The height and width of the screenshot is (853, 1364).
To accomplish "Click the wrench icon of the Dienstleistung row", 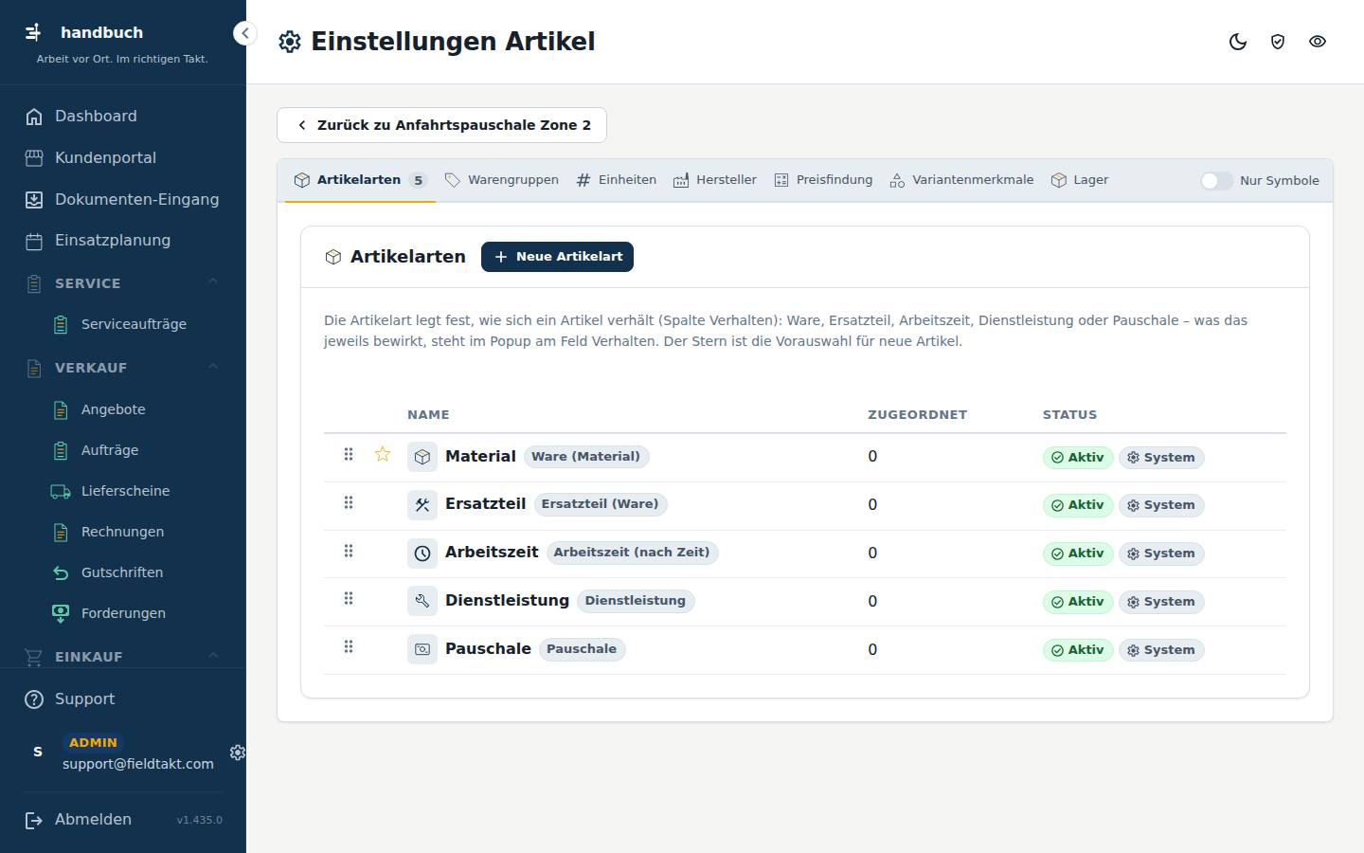I will [422, 601].
